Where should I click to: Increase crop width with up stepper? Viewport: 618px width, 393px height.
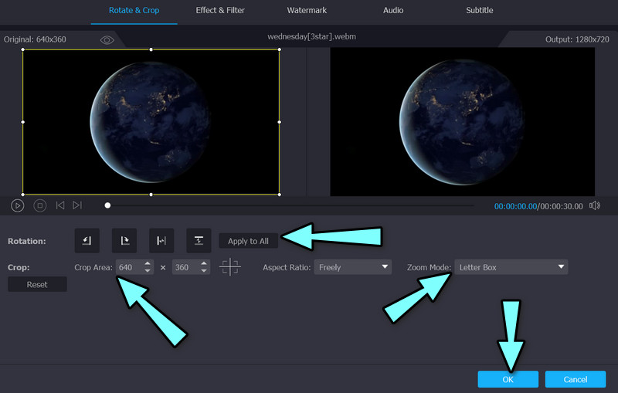coord(149,263)
